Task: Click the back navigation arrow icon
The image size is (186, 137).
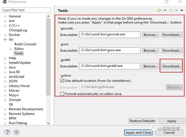Action: coord(160,10)
